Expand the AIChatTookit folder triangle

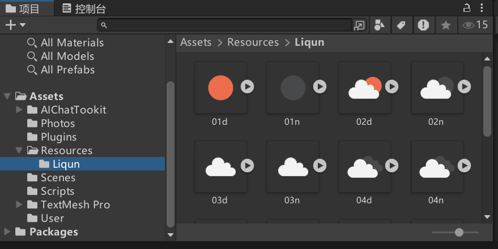click(19, 110)
